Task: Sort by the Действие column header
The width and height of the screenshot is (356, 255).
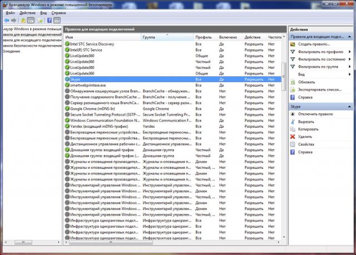Action: pyautogui.click(x=255, y=37)
